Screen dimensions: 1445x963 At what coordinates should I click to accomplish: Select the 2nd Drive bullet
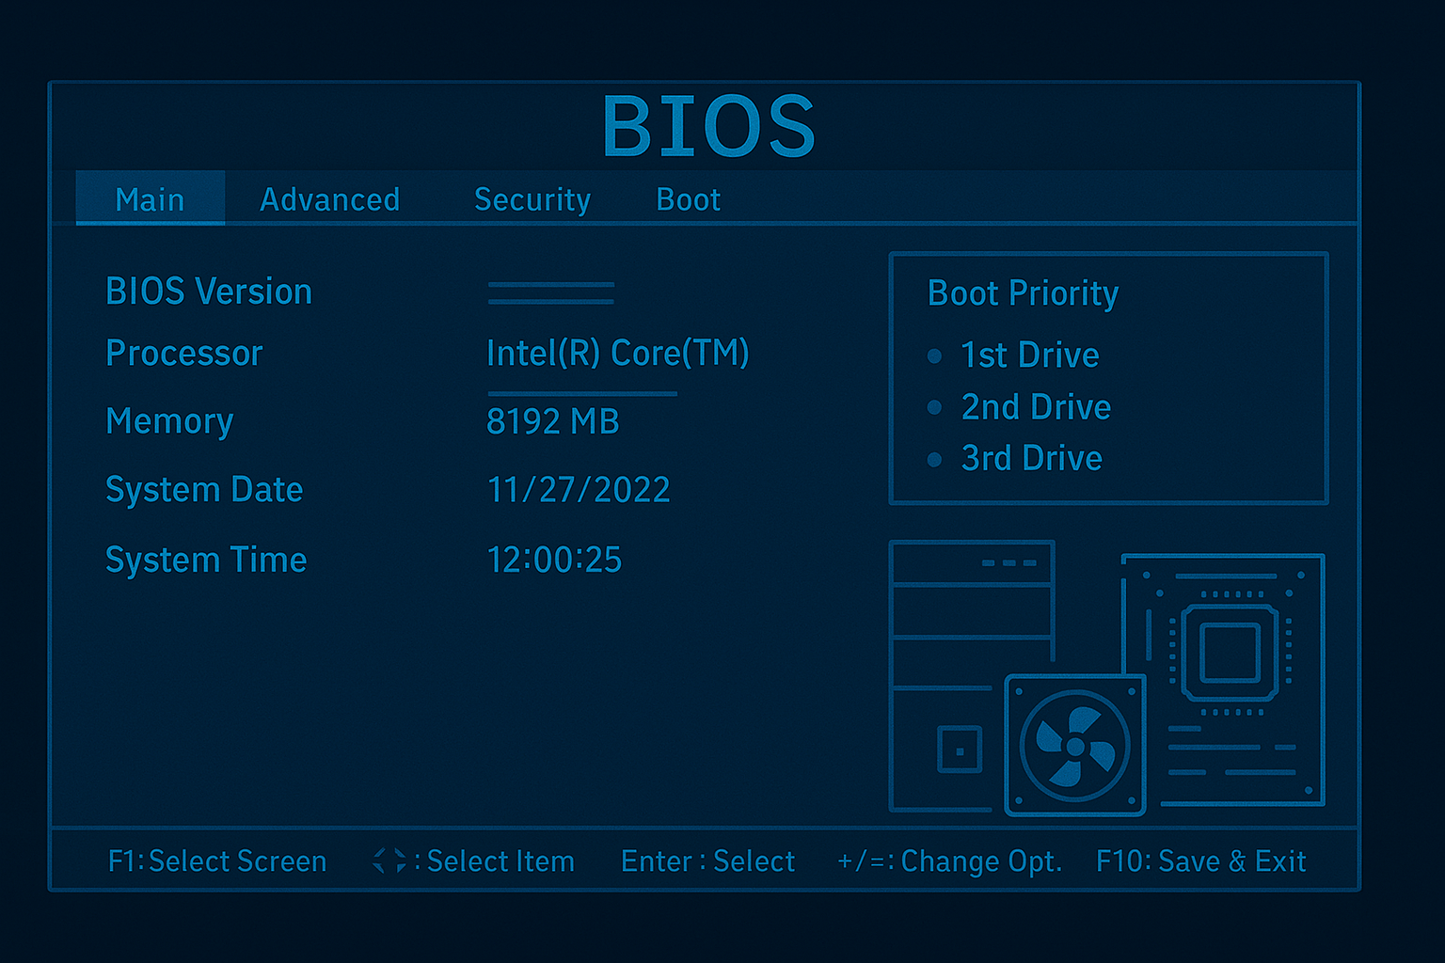(934, 407)
